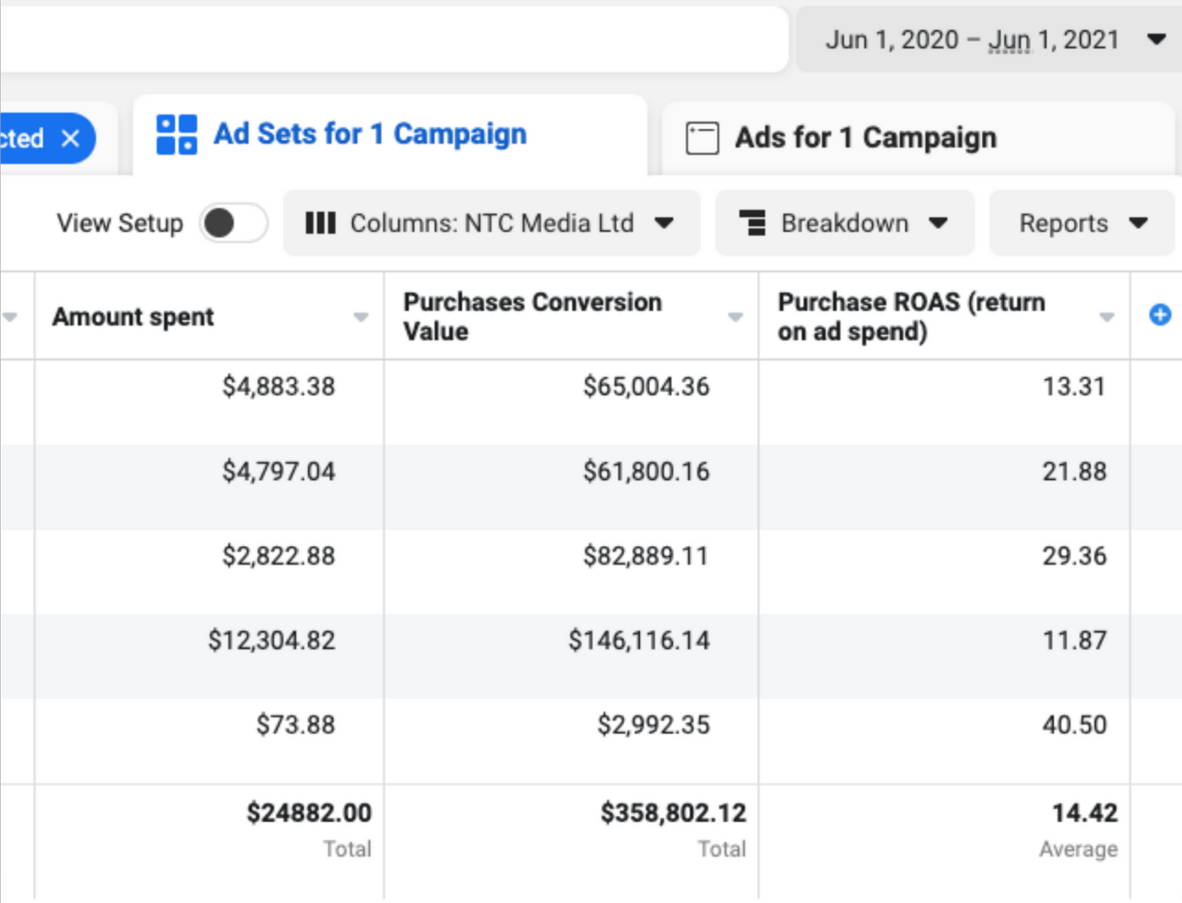This screenshot has height=903, width=1182.
Task: Sort by Purchases Conversion Value header
Action: coord(532,317)
